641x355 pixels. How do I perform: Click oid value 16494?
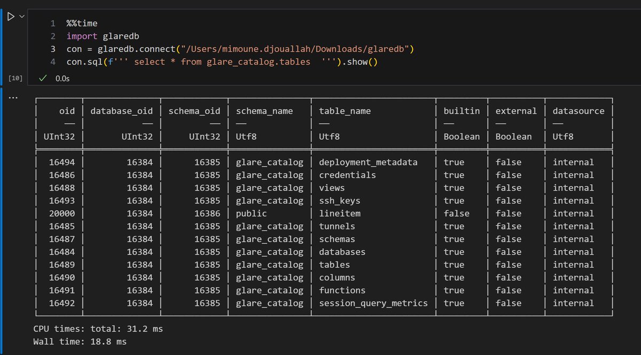point(62,162)
